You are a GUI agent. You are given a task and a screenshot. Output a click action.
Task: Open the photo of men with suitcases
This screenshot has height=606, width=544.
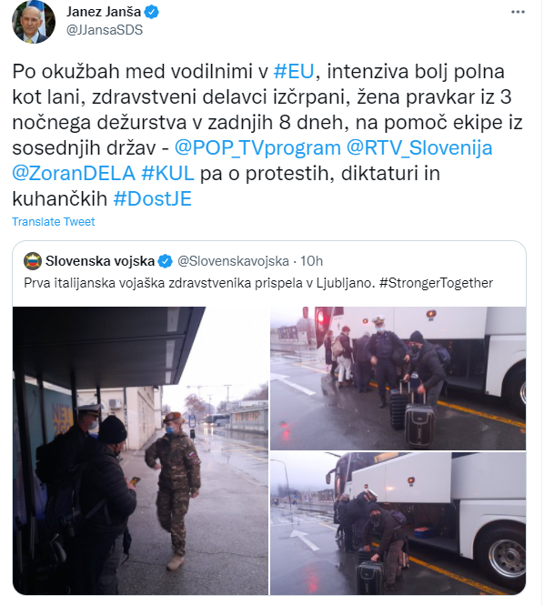[398, 379]
